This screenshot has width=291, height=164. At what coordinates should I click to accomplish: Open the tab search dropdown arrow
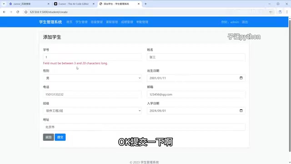[x=4, y=4]
